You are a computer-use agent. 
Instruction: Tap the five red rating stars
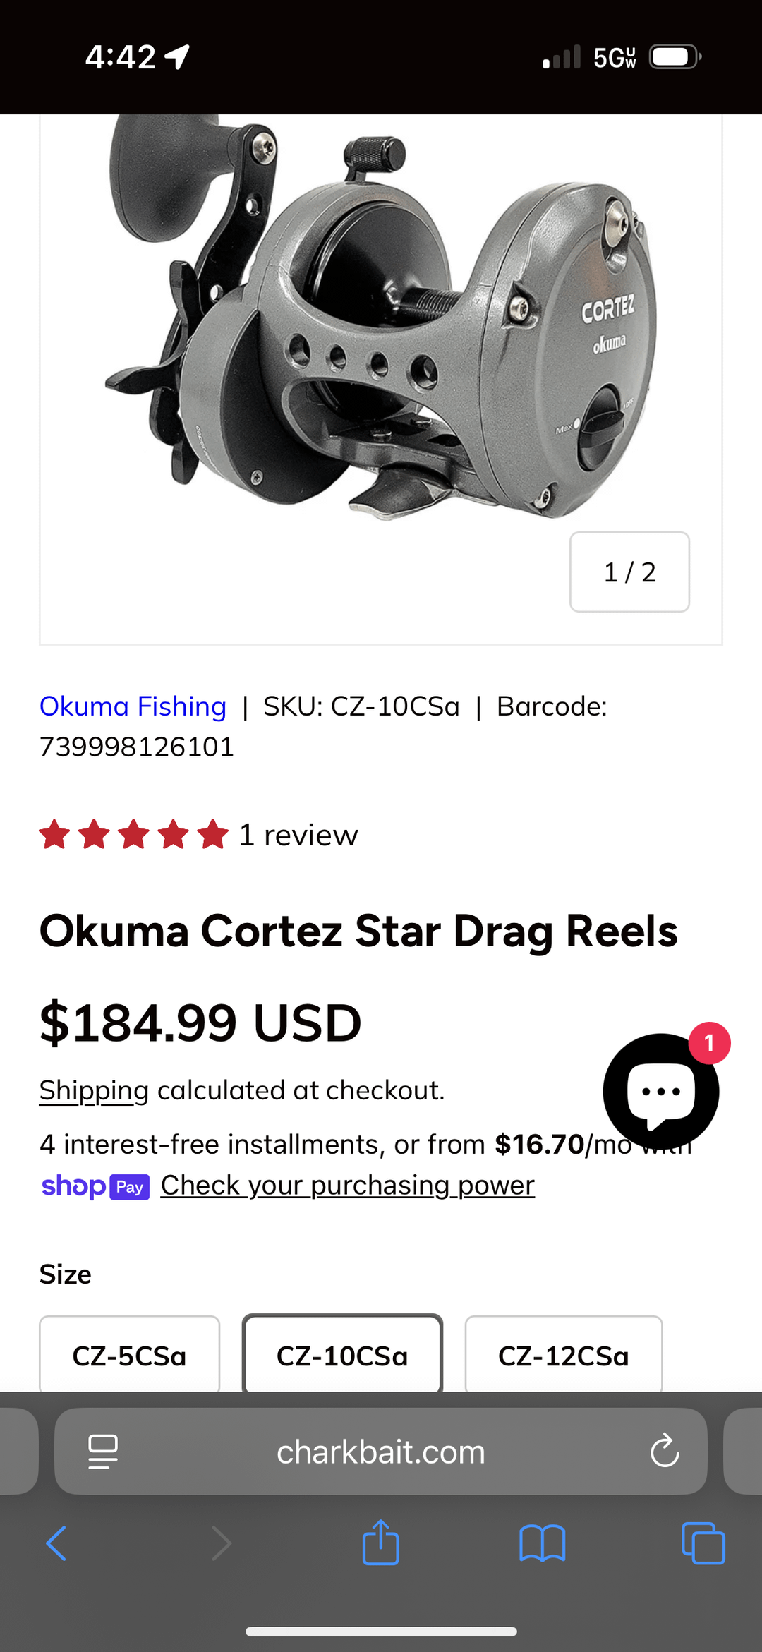pyautogui.click(x=134, y=835)
